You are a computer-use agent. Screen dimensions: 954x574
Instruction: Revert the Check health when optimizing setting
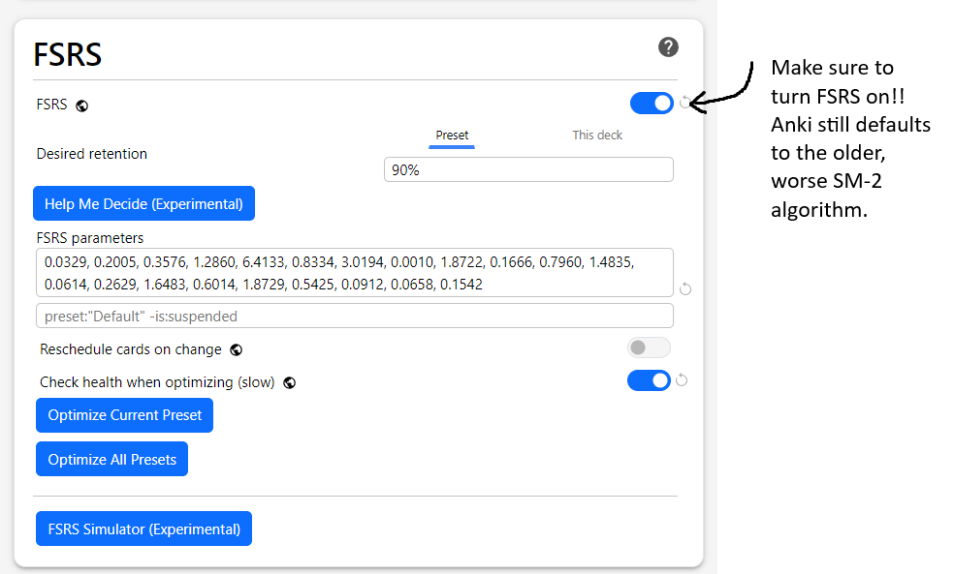(682, 380)
